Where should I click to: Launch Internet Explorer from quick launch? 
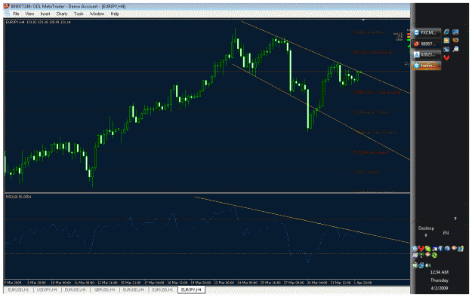tap(447, 32)
